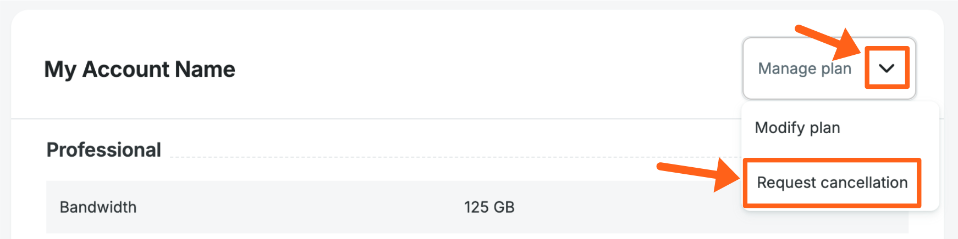Choose Modify plan from the menu

coord(797,128)
